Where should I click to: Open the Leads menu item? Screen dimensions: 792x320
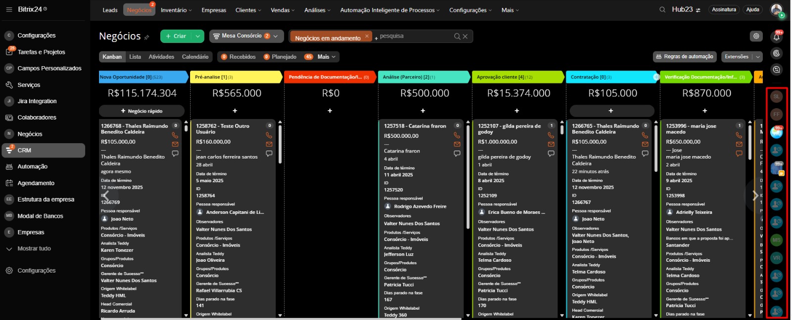tap(110, 10)
